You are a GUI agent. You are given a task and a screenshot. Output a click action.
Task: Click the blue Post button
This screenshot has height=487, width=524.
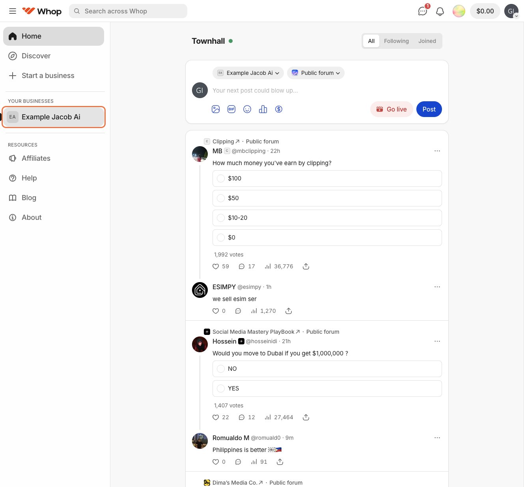click(x=429, y=109)
